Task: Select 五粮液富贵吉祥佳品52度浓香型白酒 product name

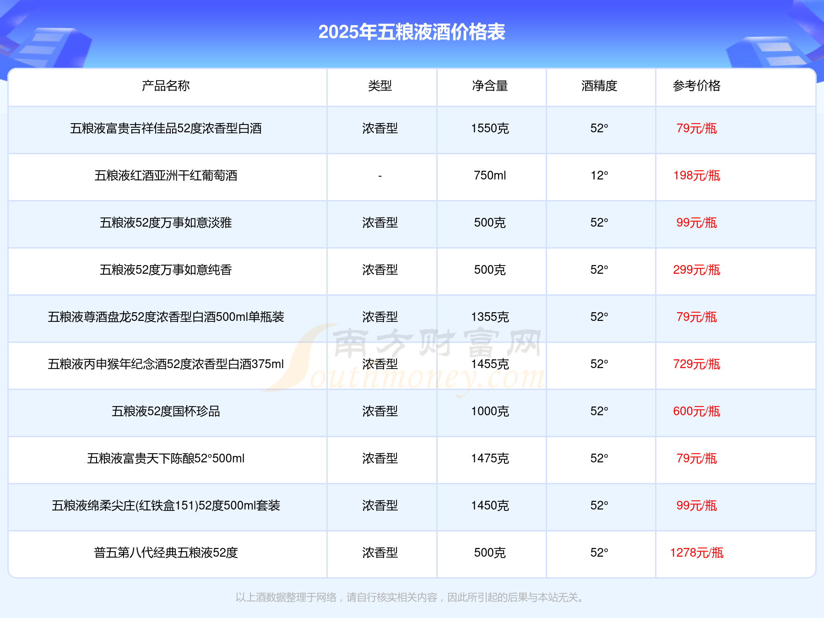Action: [166, 128]
